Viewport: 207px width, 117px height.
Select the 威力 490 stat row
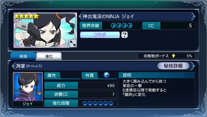(x=81, y=86)
